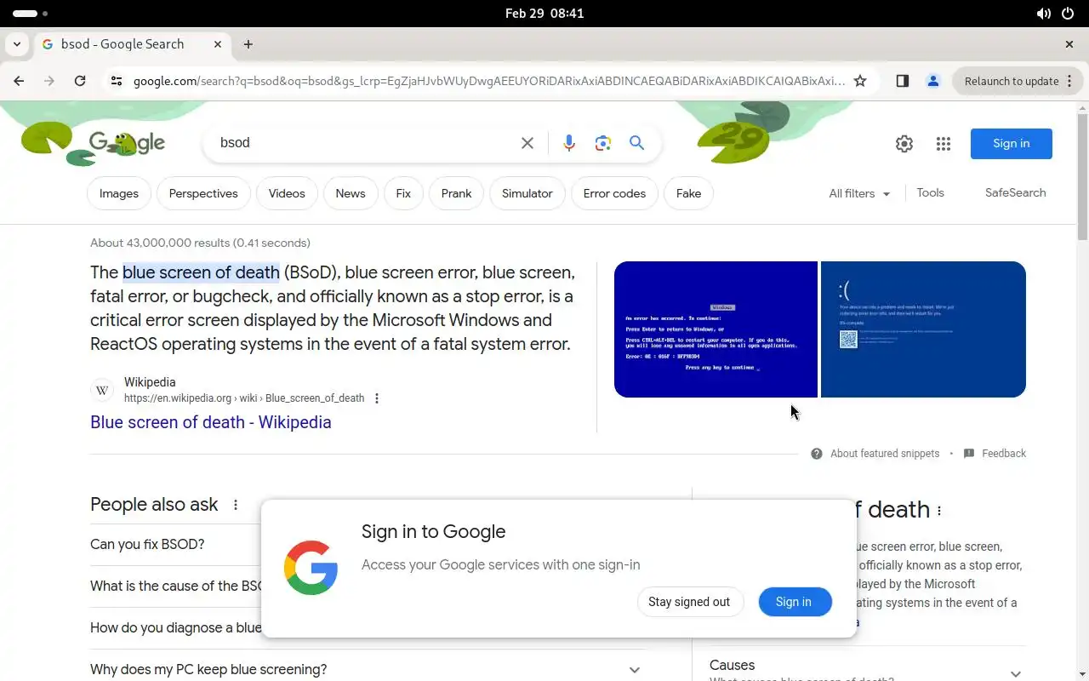The image size is (1089, 681).
Task: Click the Wikipedia favicon in result
Action: pos(102,390)
